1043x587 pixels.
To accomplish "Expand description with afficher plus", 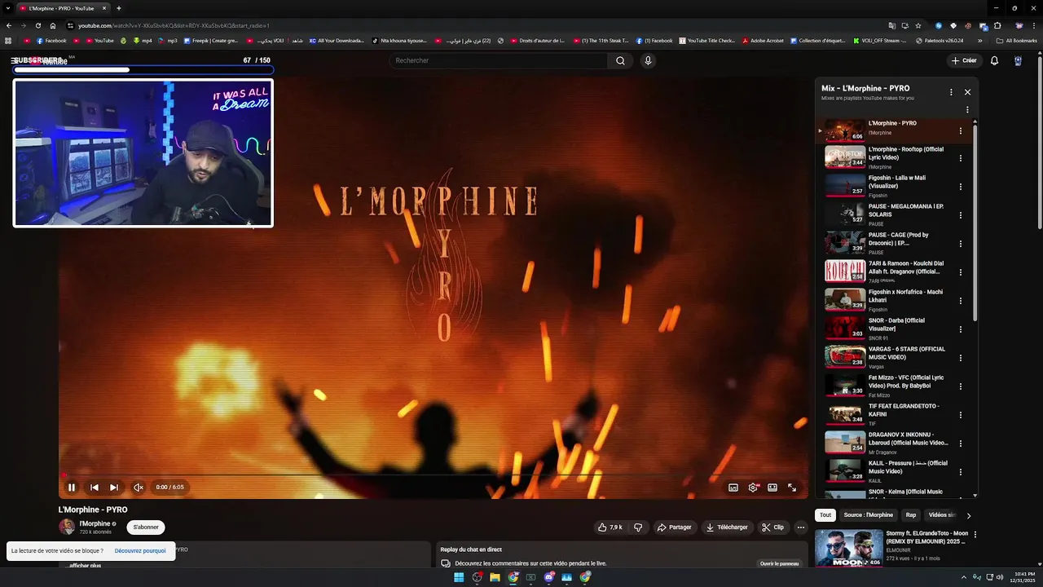I will pos(85,565).
